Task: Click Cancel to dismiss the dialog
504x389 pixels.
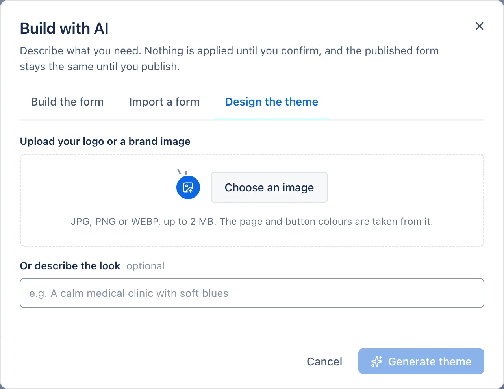Action: 324,361
